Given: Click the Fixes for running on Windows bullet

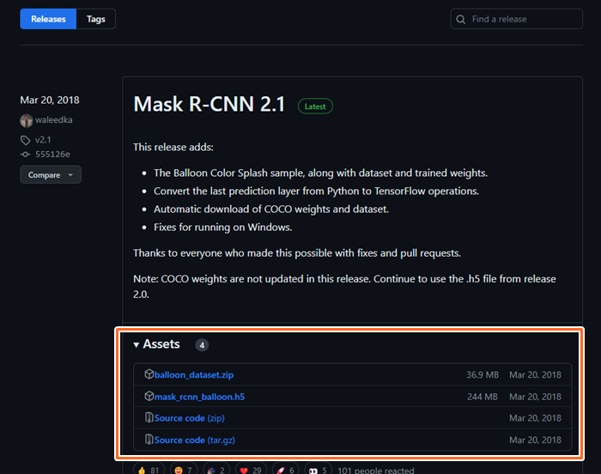Looking at the screenshot, I should pyautogui.click(x=222, y=227).
